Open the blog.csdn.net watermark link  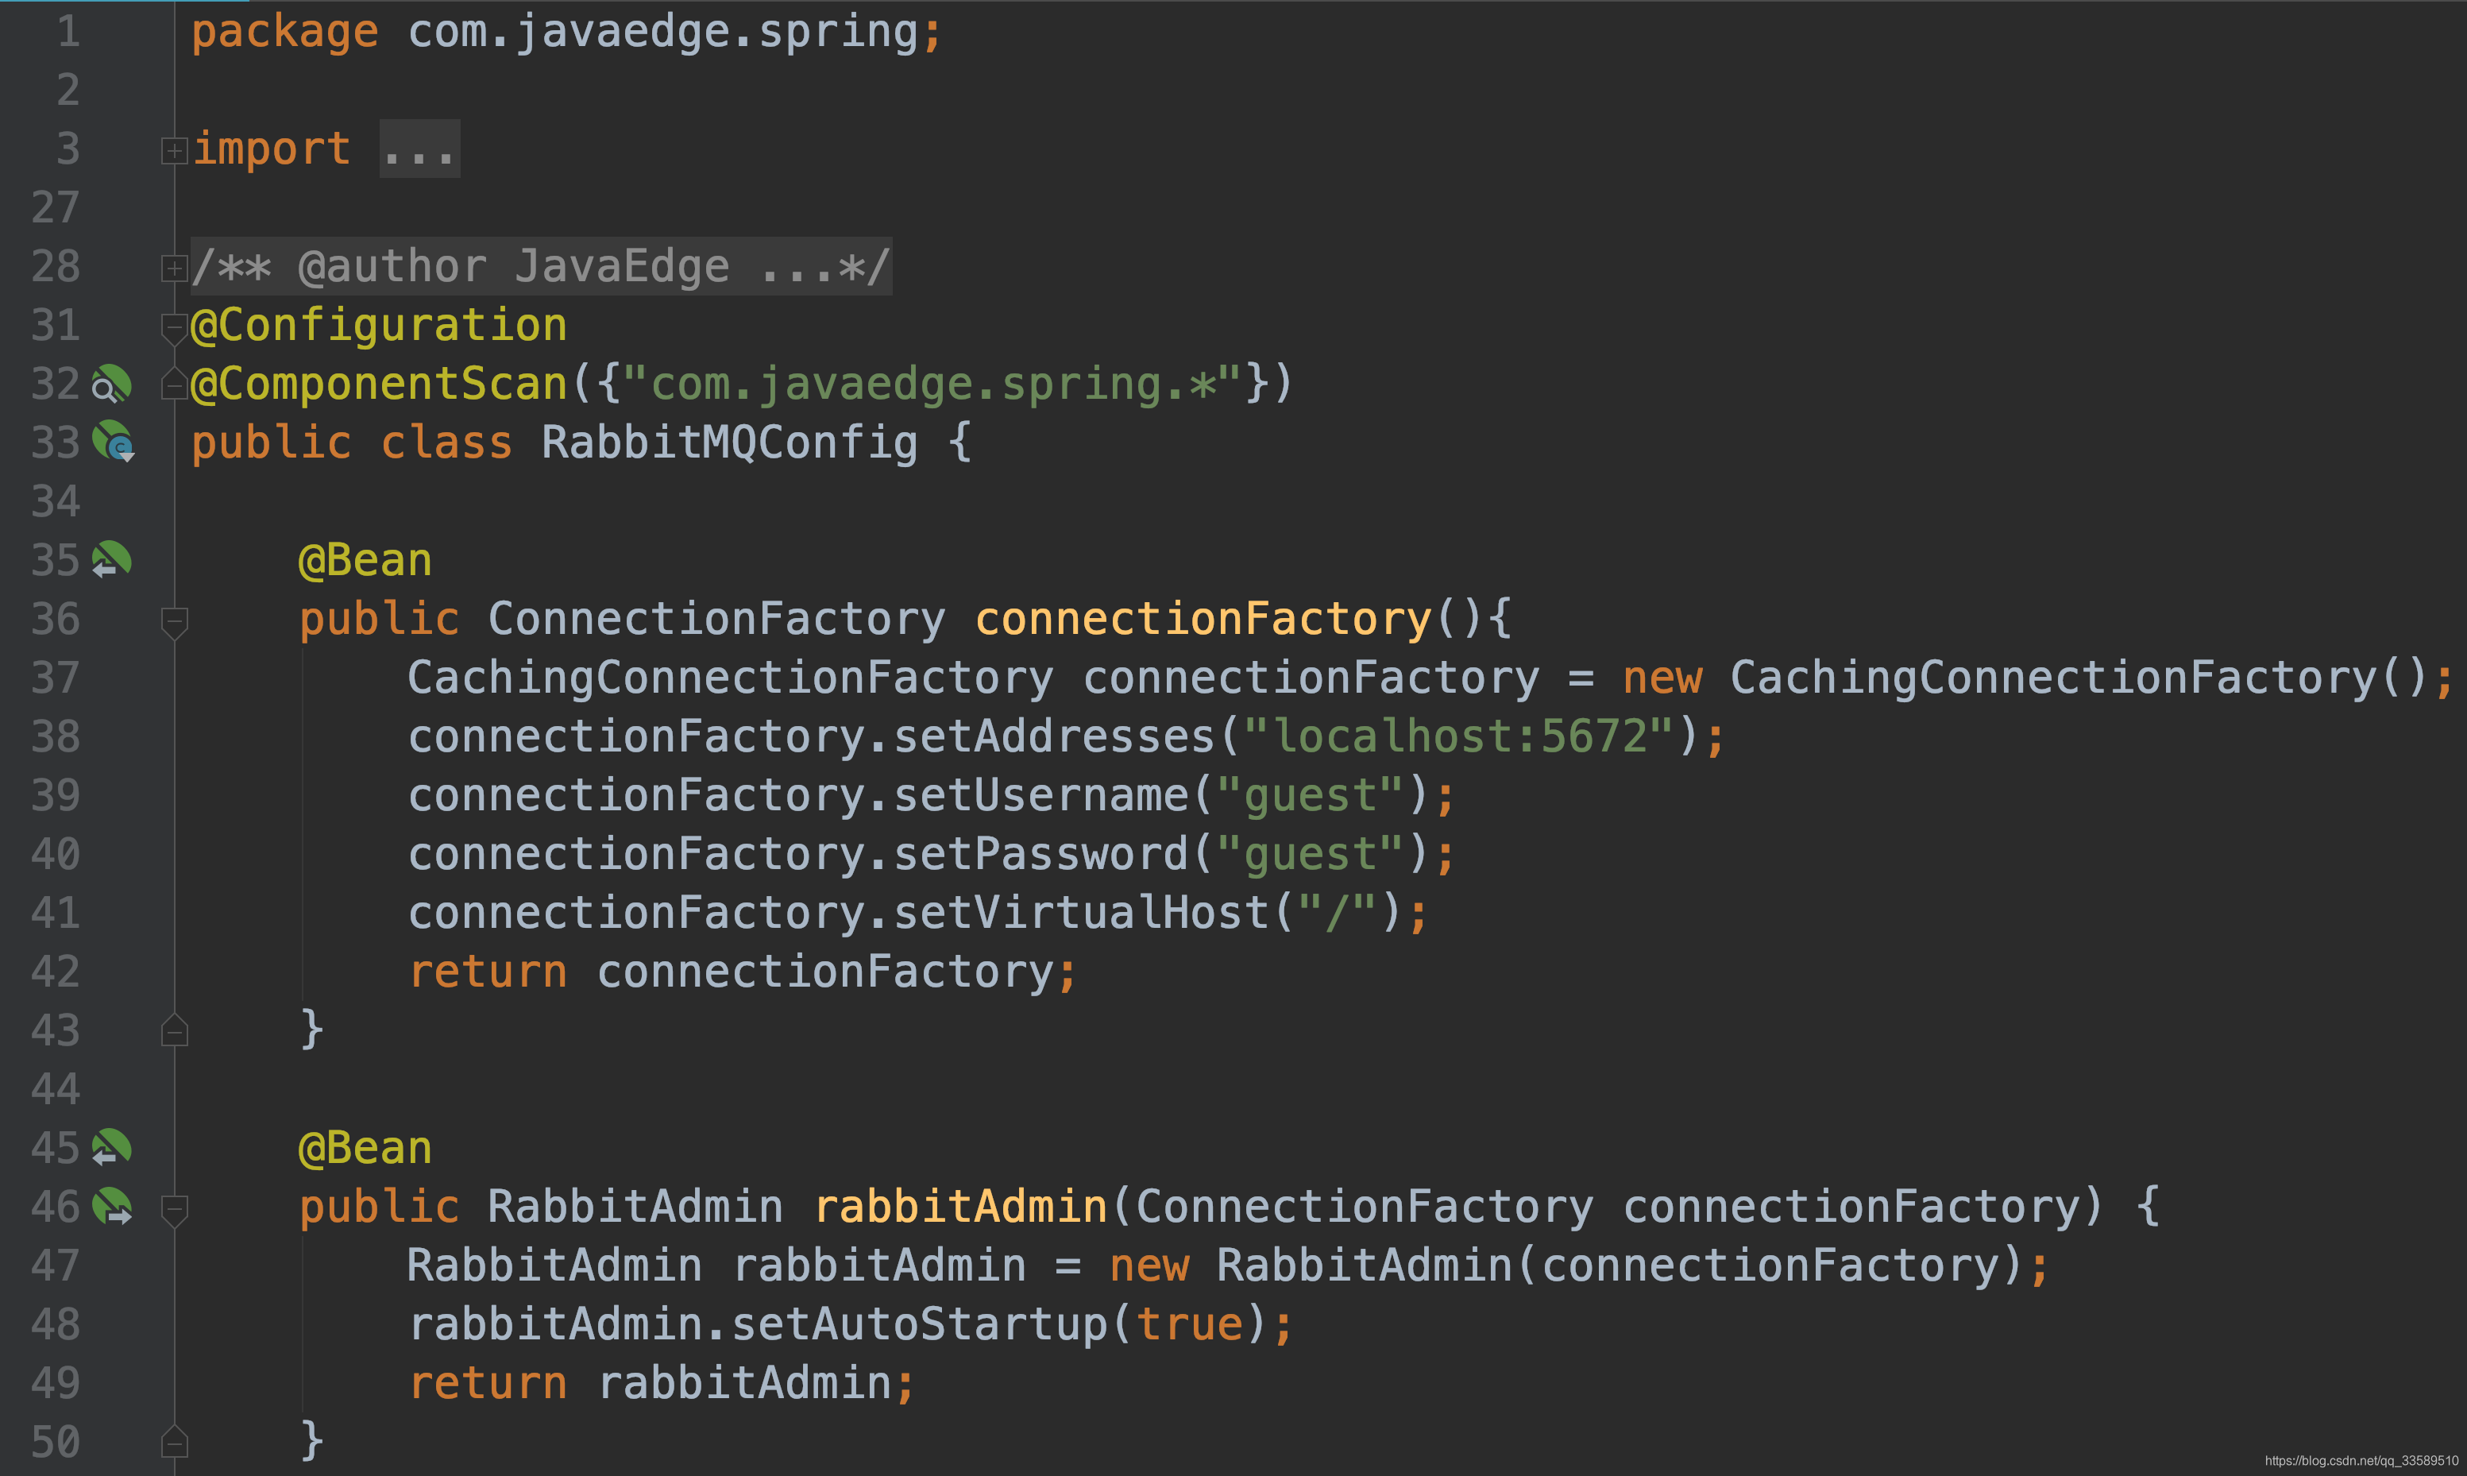2361,1460
